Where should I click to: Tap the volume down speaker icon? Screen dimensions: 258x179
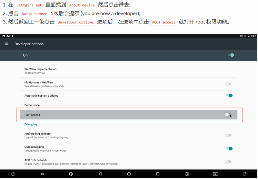point(71,174)
